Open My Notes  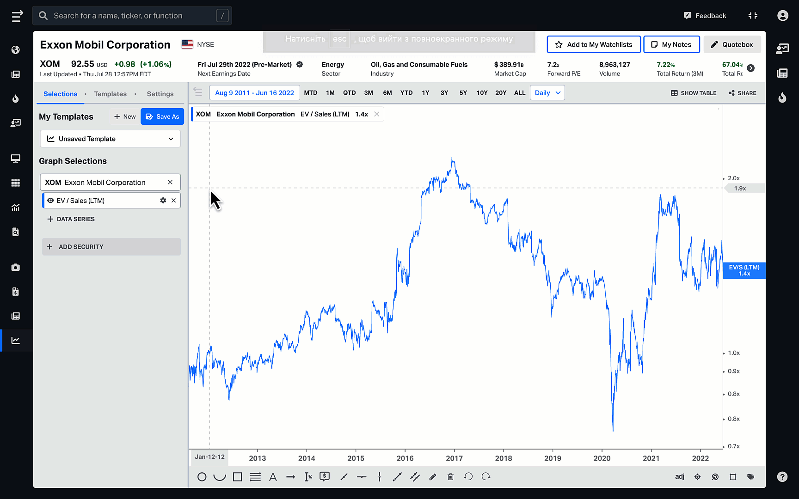[x=671, y=44]
